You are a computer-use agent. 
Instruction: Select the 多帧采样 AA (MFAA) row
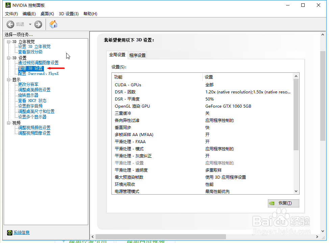[202, 135]
